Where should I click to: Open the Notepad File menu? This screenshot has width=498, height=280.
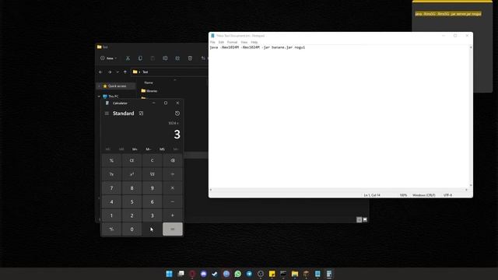coord(212,42)
